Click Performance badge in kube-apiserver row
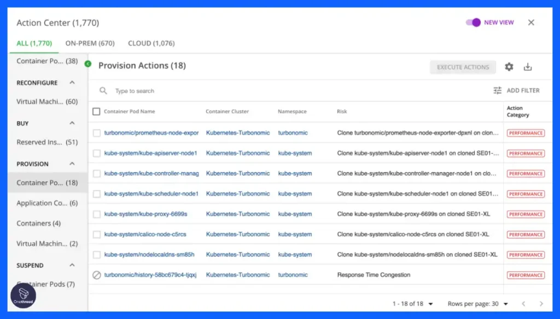This screenshot has width=560, height=319. [x=526, y=153]
